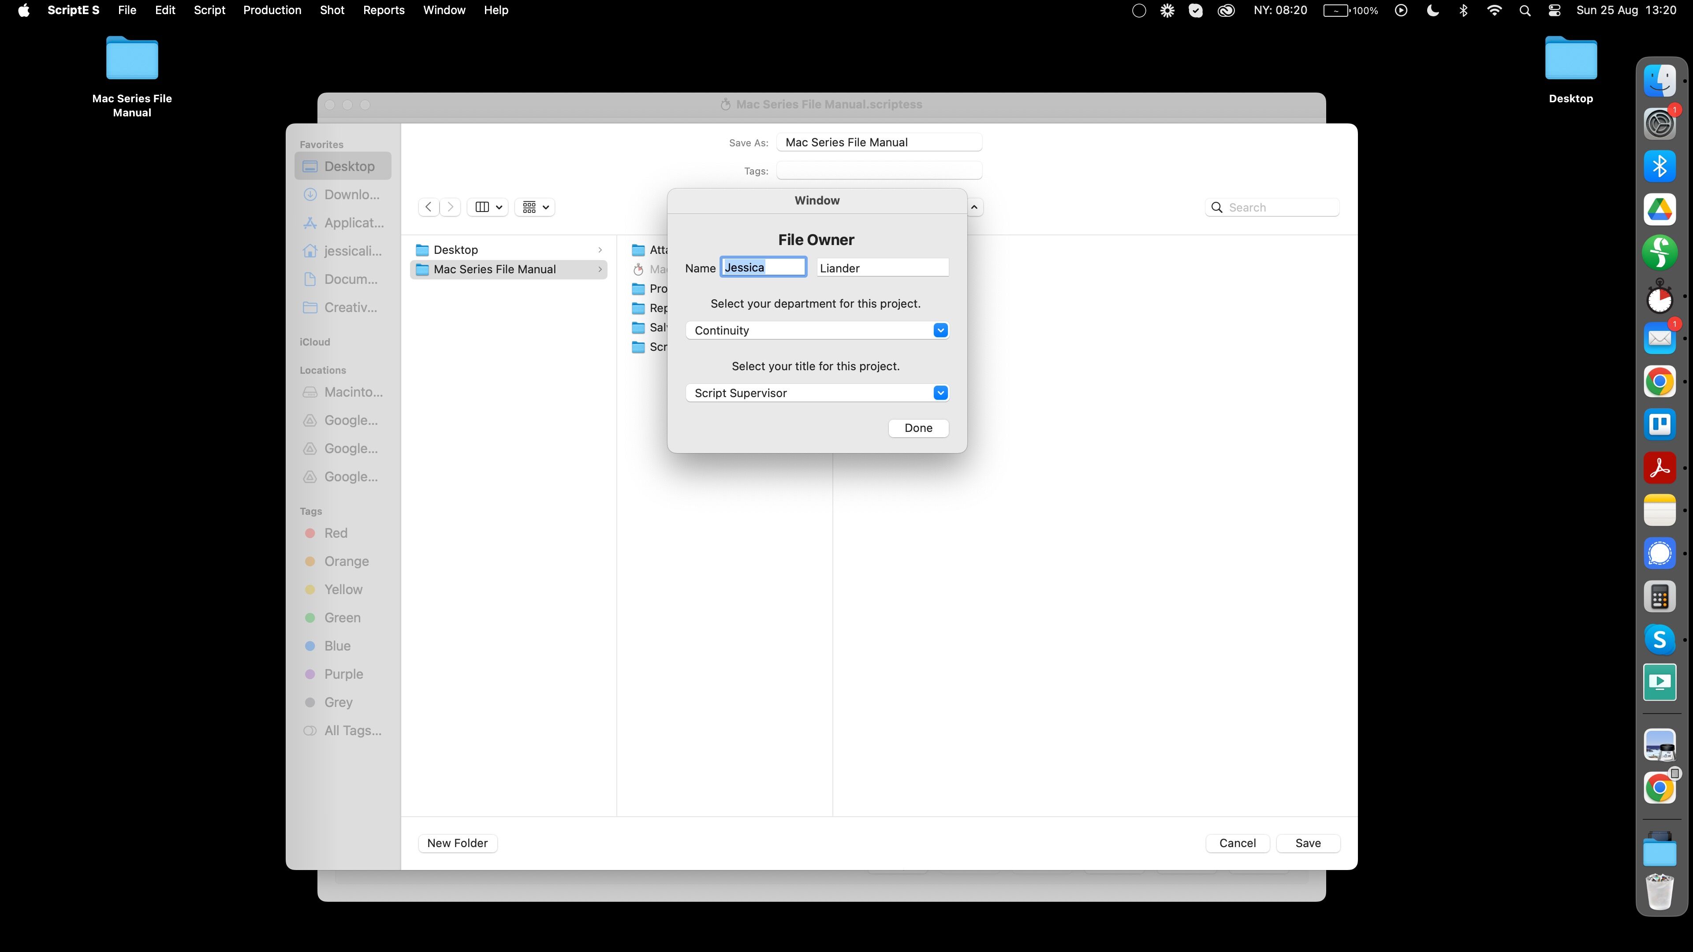The image size is (1693, 952).
Task: Click the back navigation arrow
Action: [x=429, y=207]
